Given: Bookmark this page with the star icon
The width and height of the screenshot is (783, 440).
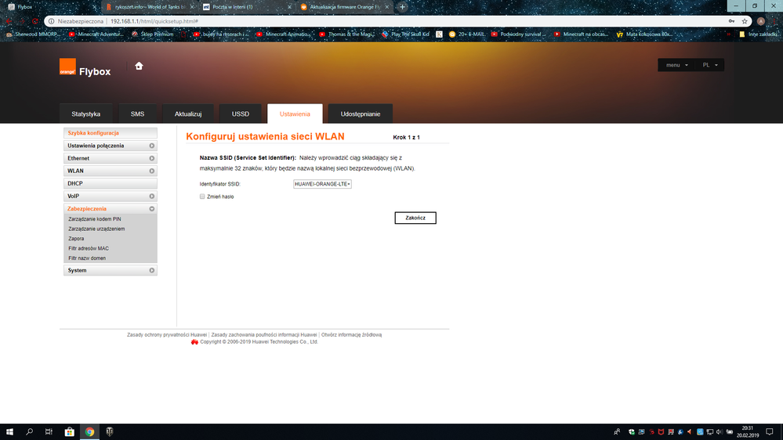Looking at the screenshot, I should (745, 21).
